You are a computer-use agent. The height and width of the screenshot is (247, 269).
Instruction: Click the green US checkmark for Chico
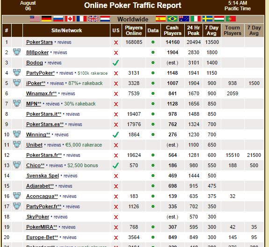(x=116, y=165)
